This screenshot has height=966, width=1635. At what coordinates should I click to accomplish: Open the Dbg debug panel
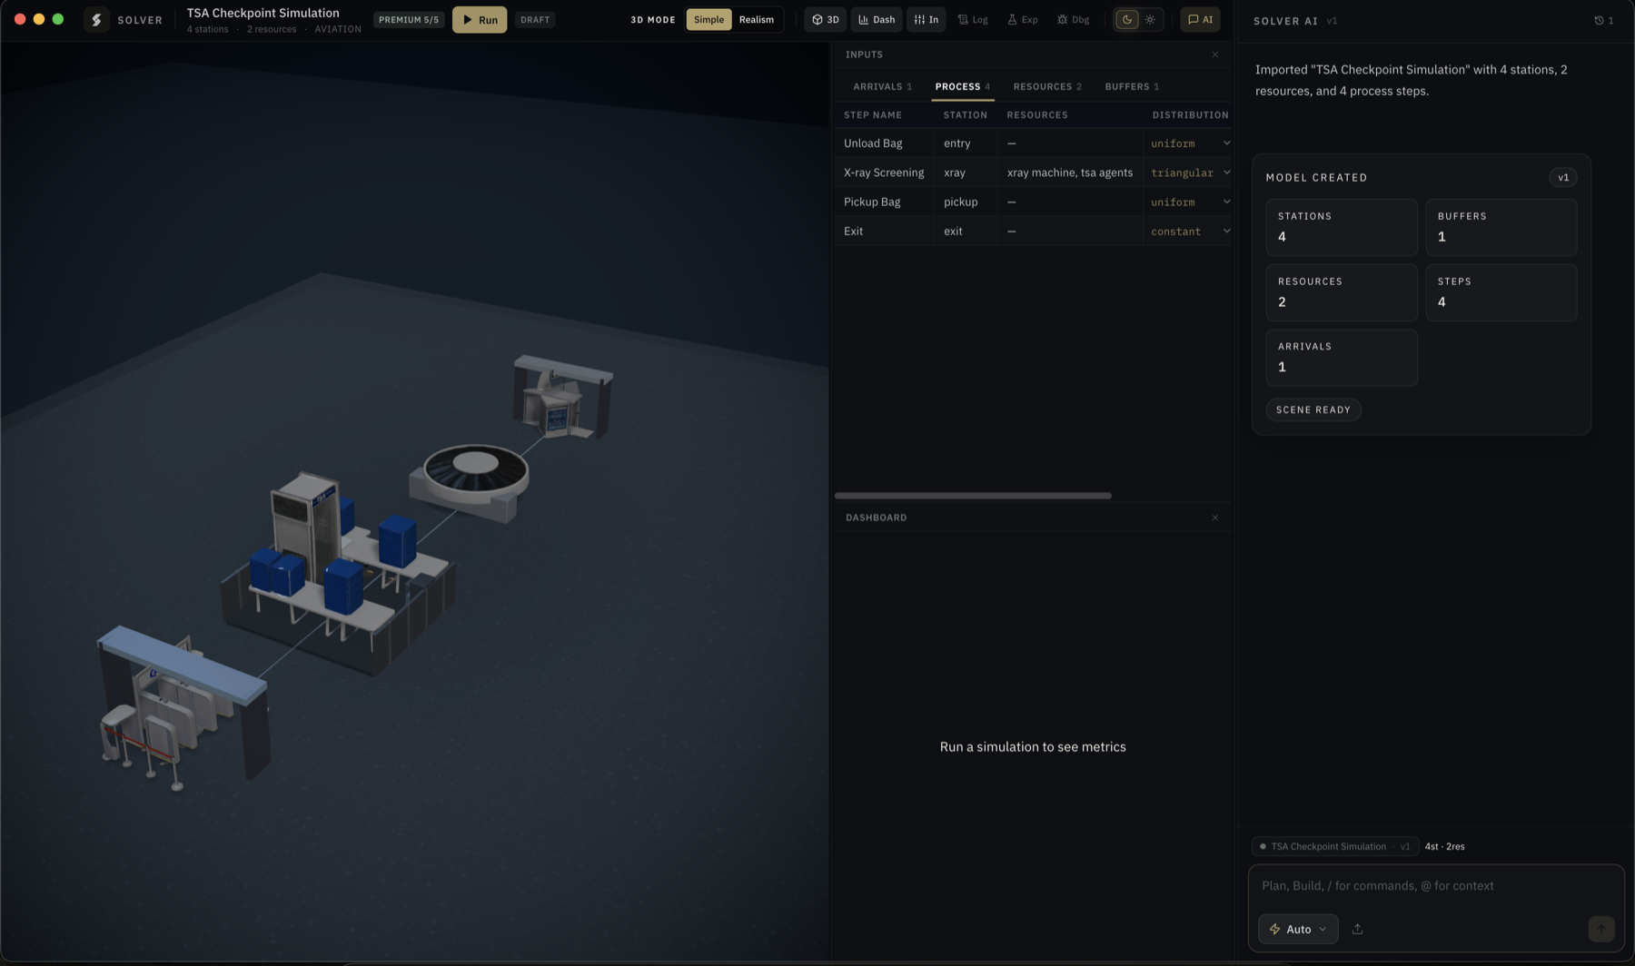point(1074,19)
